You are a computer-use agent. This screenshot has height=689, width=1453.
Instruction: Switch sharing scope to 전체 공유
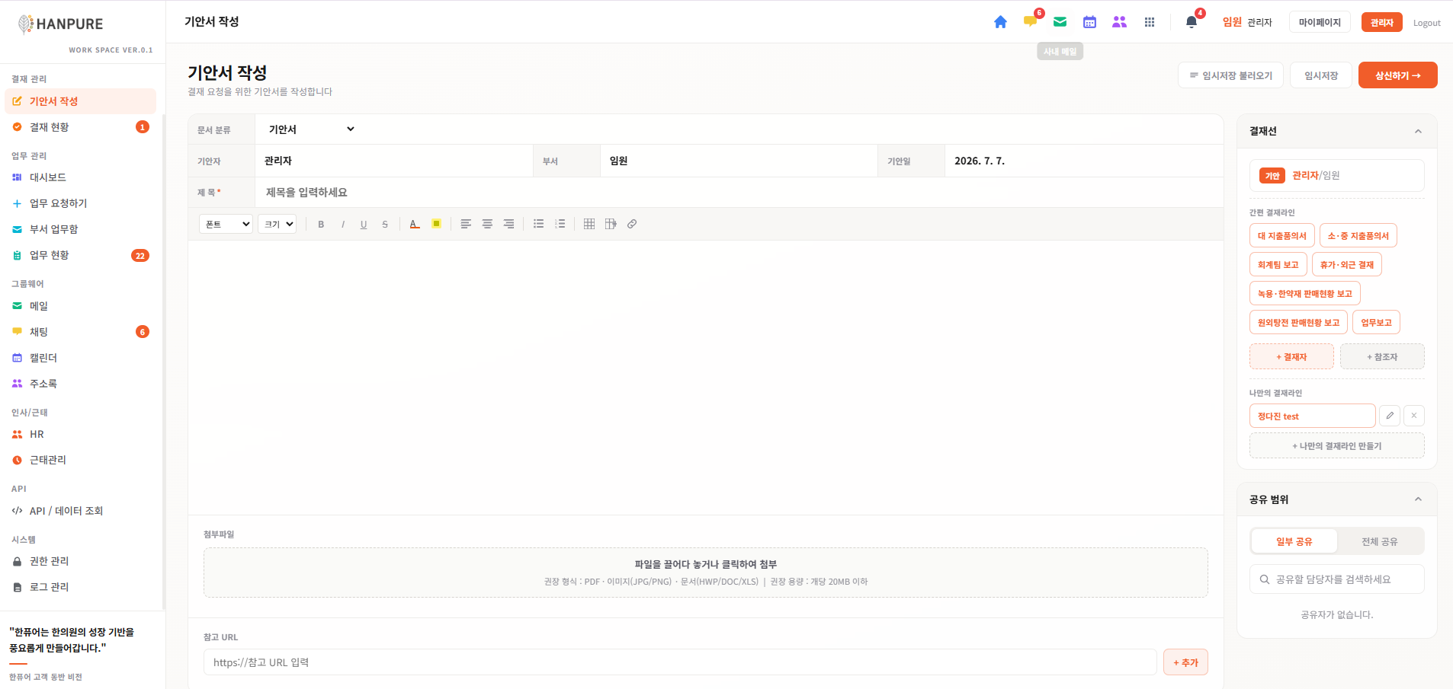click(1380, 541)
